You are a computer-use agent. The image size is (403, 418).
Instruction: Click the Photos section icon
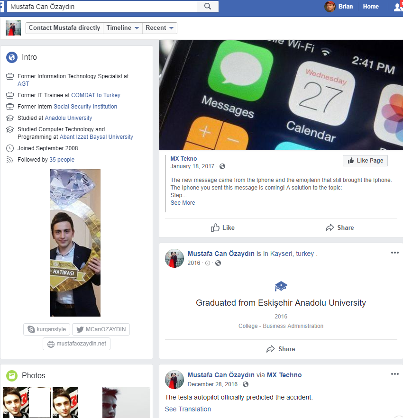click(12, 376)
